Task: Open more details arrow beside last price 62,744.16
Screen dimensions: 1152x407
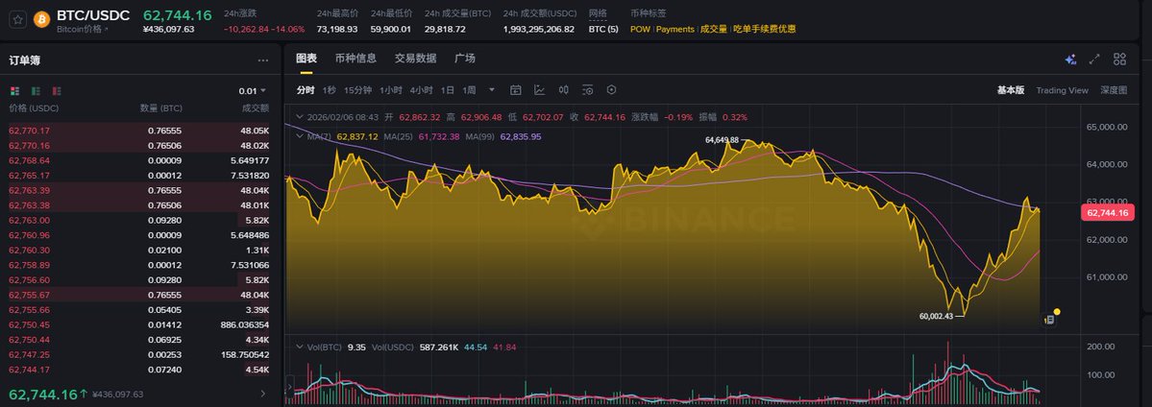Action: point(263,395)
